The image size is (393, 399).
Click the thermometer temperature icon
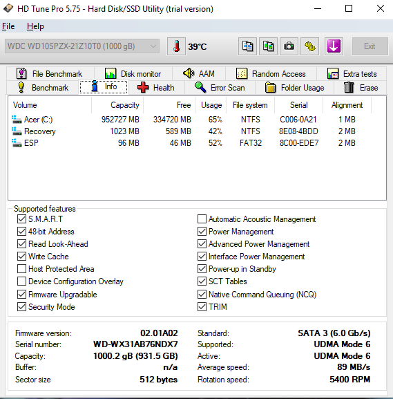(176, 46)
